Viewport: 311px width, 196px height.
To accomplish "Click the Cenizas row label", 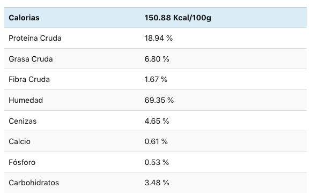I will coord(23,121).
